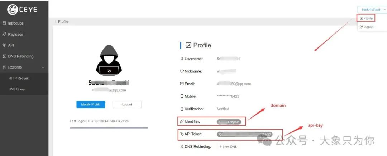Image resolution: width=387 pixels, height=156 pixels.
Task: Click the Introduce book icon
Action: click(x=4, y=23)
